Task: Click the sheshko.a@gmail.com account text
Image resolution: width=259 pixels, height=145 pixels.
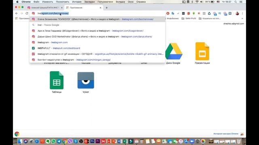Action: [x=234, y=24]
